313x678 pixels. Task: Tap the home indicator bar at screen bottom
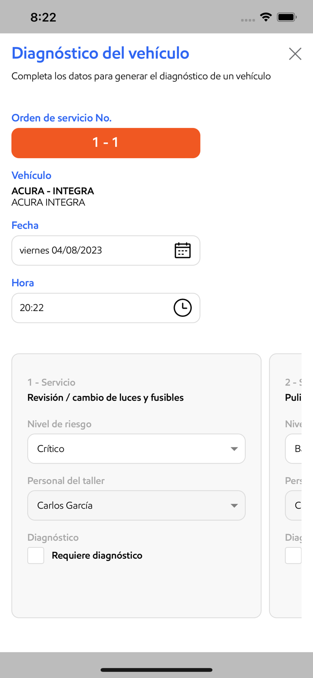click(156, 670)
